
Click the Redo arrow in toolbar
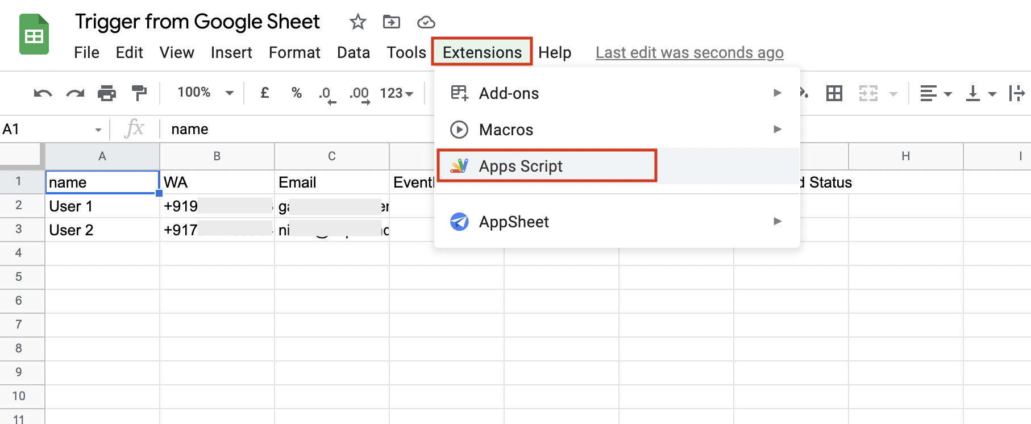(x=75, y=93)
